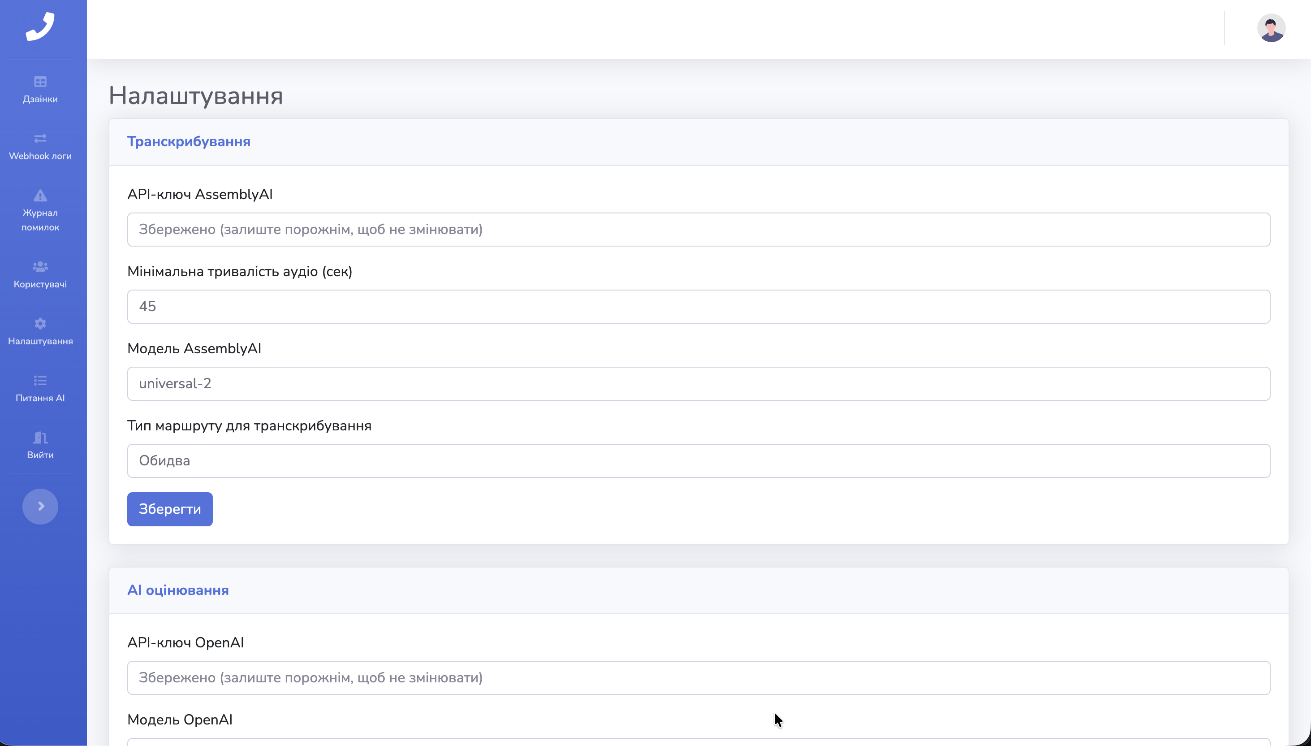
Task: Click the Модель AssemblyAI label
Action: coord(194,348)
